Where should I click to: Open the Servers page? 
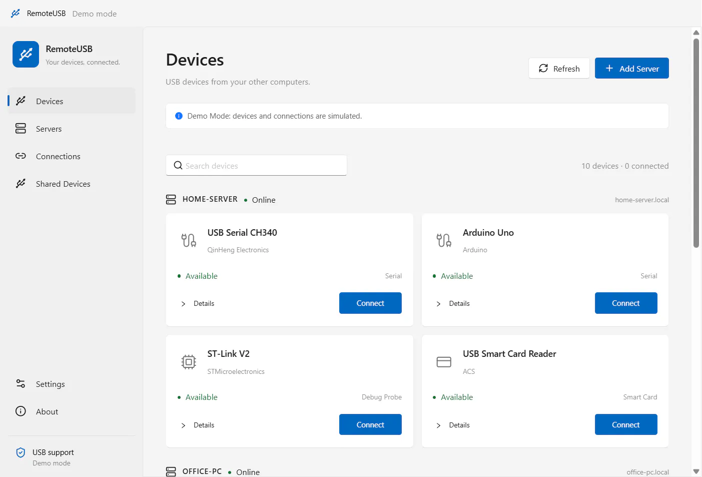(x=72, y=129)
